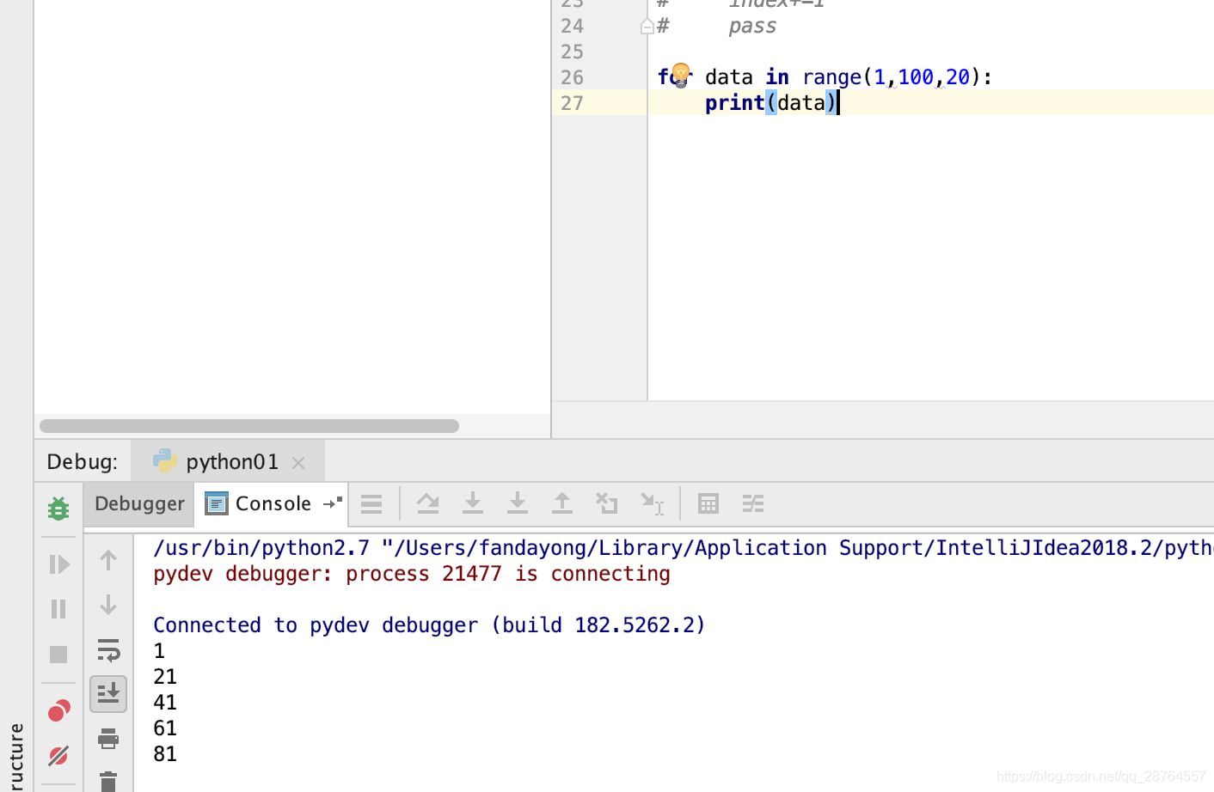Select the python01 debug tab
The image size is (1214, 792).
pyautogui.click(x=229, y=461)
